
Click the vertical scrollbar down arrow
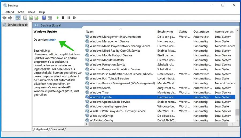coord(237,120)
